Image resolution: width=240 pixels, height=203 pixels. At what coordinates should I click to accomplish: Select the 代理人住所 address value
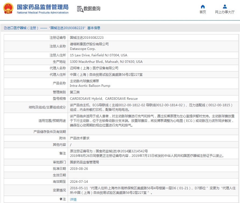[106, 74]
